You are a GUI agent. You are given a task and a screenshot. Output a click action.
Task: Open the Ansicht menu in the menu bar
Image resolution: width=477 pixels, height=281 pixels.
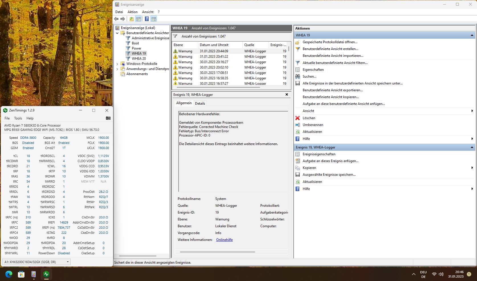(148, 12)
